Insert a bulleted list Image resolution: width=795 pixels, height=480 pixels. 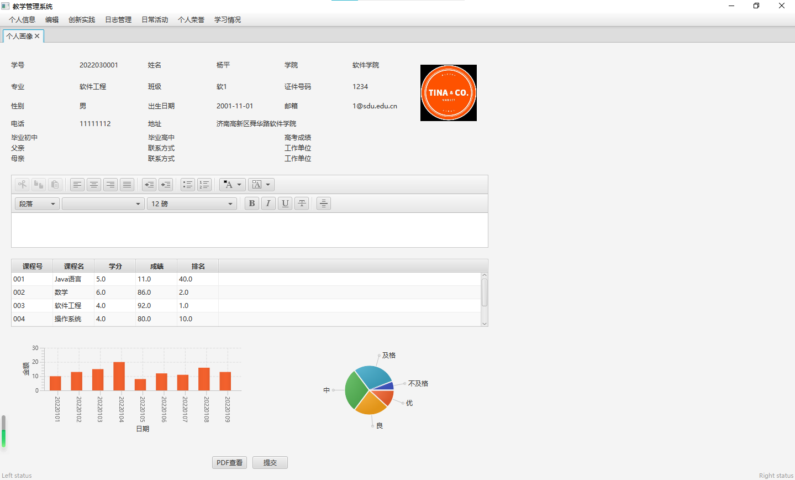pos(188,185)
